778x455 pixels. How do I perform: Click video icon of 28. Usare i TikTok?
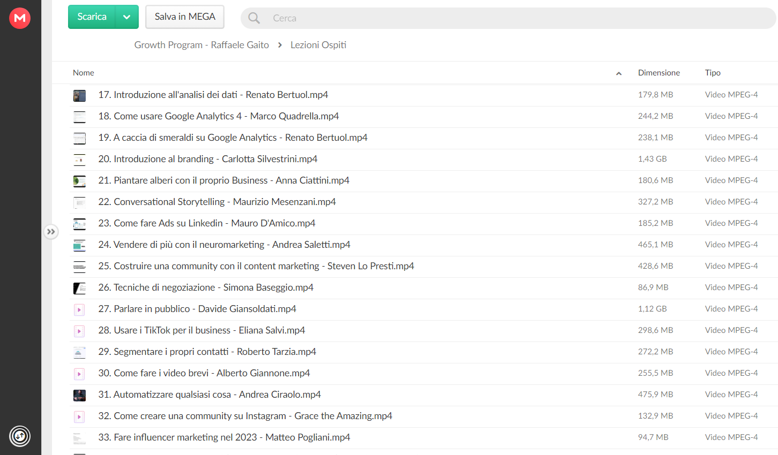(x=79, y=331)
